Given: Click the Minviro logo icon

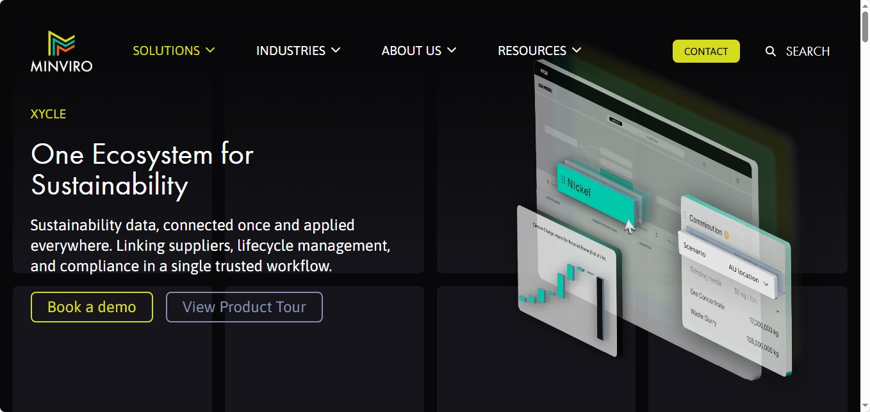Looking at the screenshot, I should (x=62, y=43).
